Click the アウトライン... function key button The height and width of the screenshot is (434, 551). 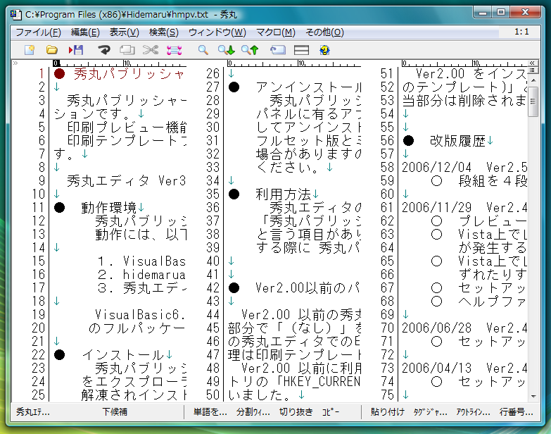[473, 412]
